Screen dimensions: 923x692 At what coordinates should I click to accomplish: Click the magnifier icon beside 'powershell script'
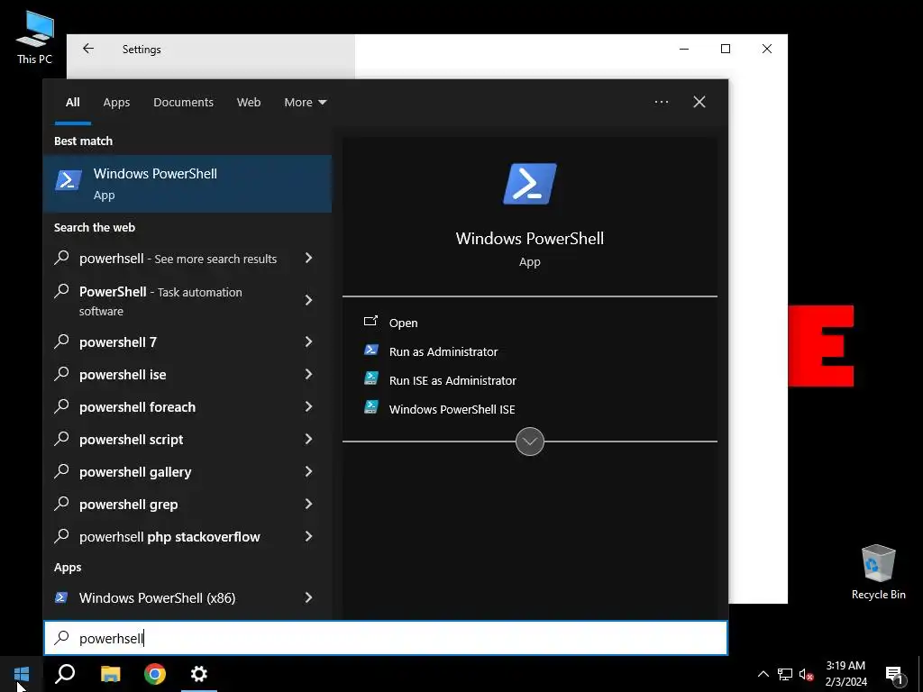pos(61,439)
